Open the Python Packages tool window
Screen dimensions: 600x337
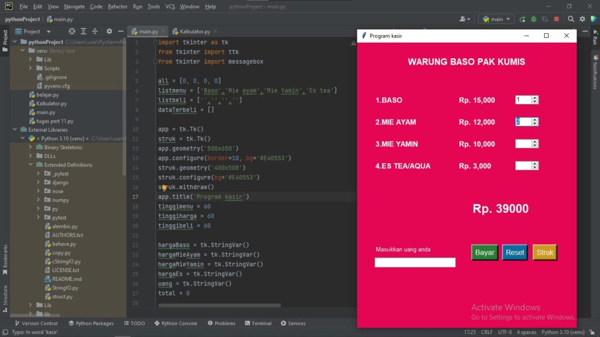pos(91,323)
